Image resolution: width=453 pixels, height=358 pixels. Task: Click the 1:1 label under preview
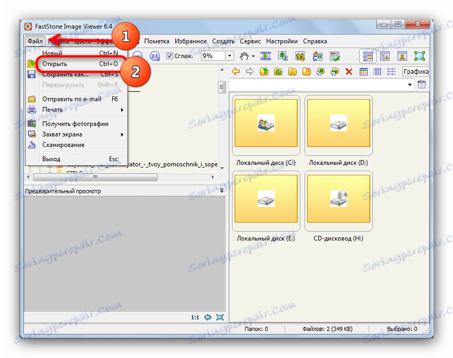coord(195,317)
